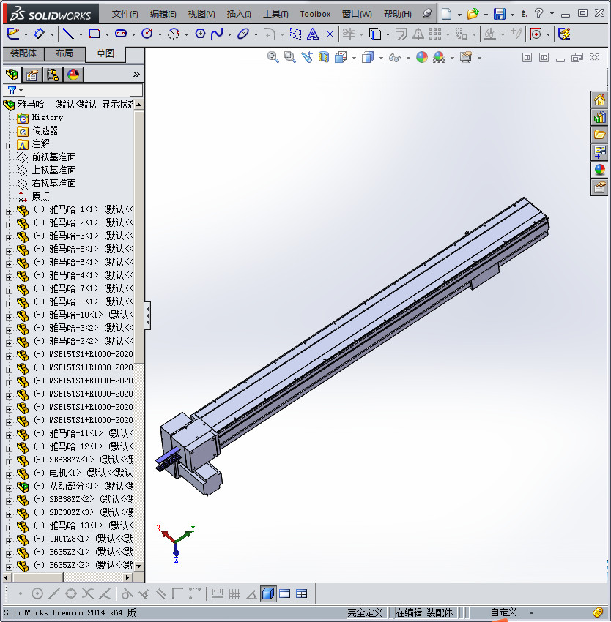
Task: Select the History tree item
Action: pyautogui.click(x=48, y=117)
